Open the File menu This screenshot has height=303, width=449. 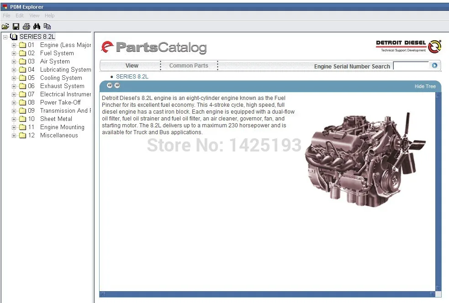pos(6,16)
